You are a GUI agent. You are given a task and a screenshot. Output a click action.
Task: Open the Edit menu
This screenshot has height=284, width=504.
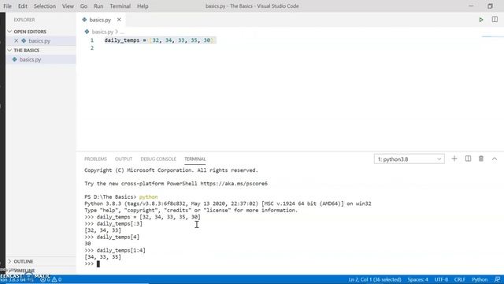click(x=23, y=6)
